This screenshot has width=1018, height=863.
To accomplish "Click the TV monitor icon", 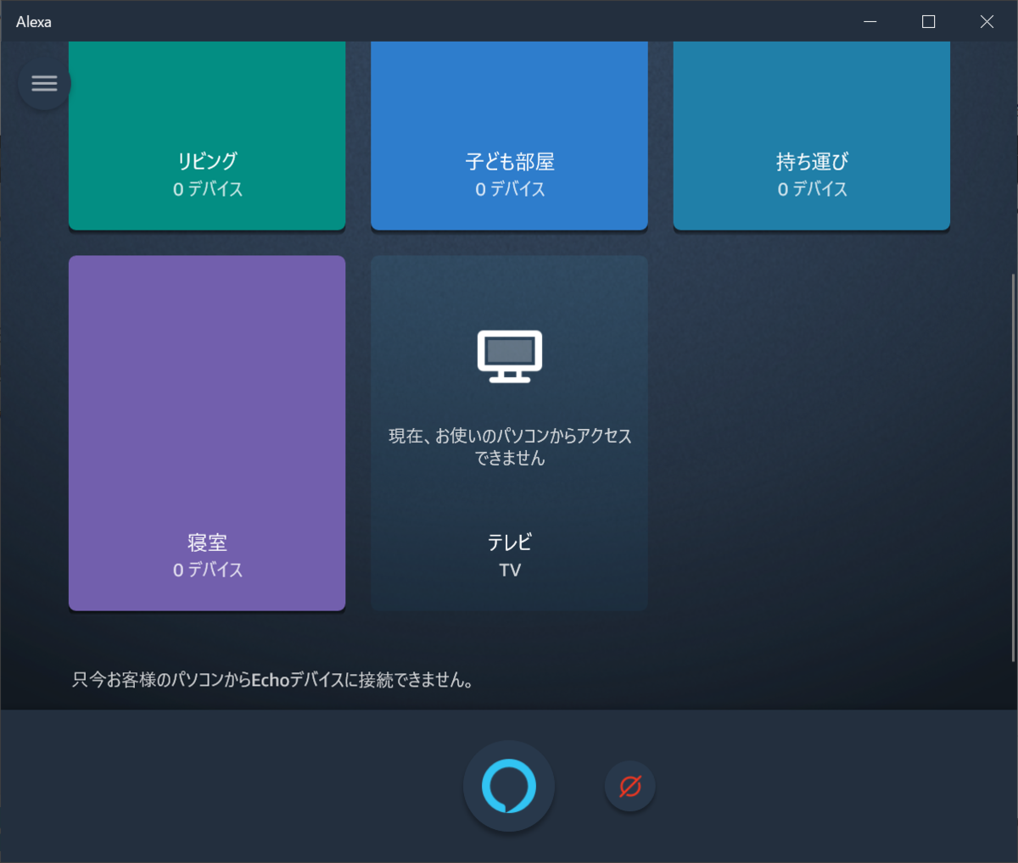I will 510,356.
